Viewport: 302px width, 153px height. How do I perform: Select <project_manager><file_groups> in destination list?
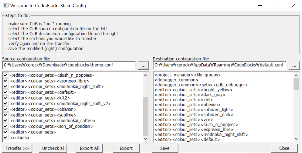(188, 75)
